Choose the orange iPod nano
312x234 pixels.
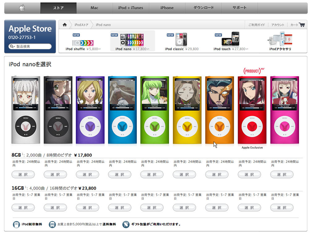220,110
